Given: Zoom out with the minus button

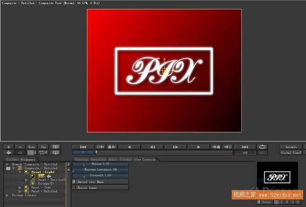Looking at the screenshot, I should pyautogui.click(x=20, y=147).
